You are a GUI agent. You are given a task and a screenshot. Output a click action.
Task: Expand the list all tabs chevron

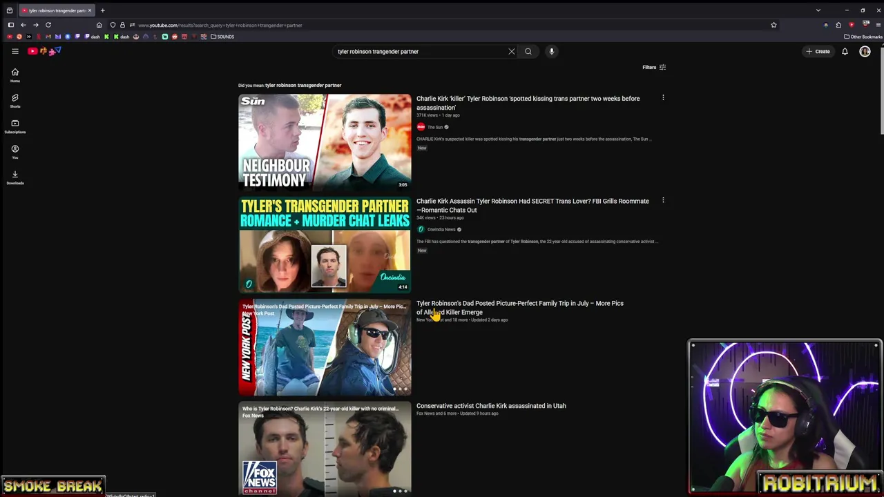click(818, 10)
